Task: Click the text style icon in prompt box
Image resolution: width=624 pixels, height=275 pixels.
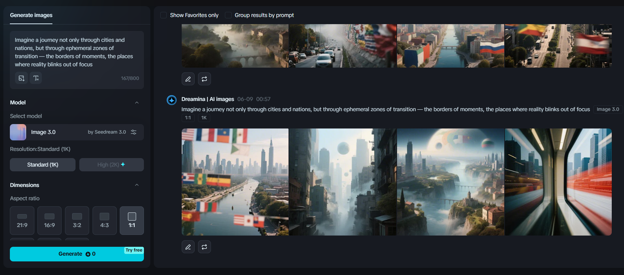Action: click(36, 78)
